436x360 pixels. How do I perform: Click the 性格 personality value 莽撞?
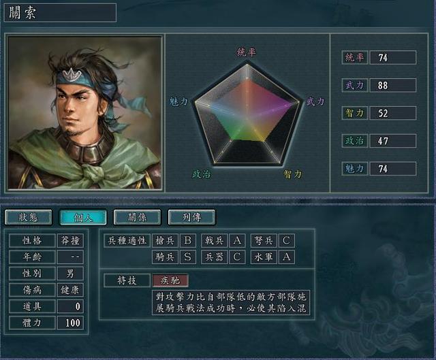[x=70, y=240]
